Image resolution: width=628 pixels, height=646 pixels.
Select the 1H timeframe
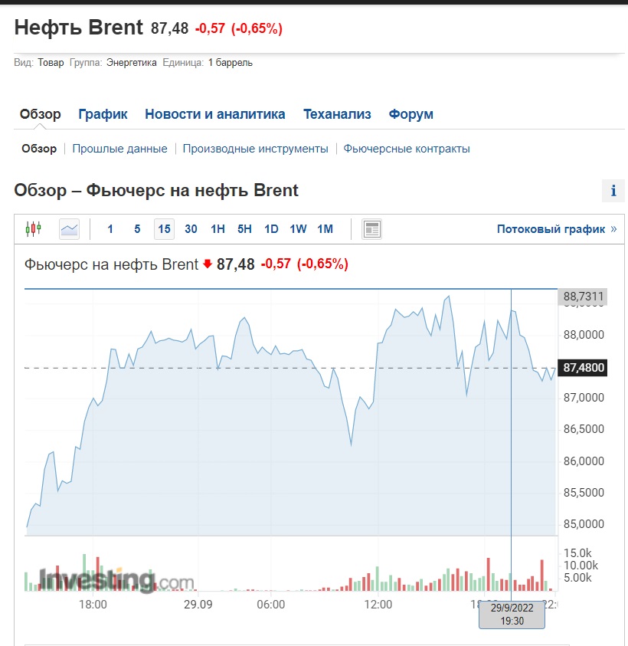tap(218, 229)
